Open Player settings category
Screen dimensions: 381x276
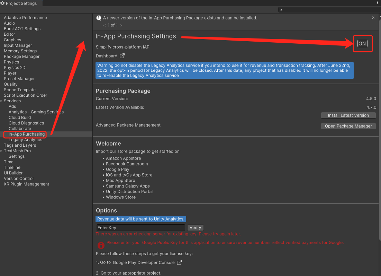10,73
